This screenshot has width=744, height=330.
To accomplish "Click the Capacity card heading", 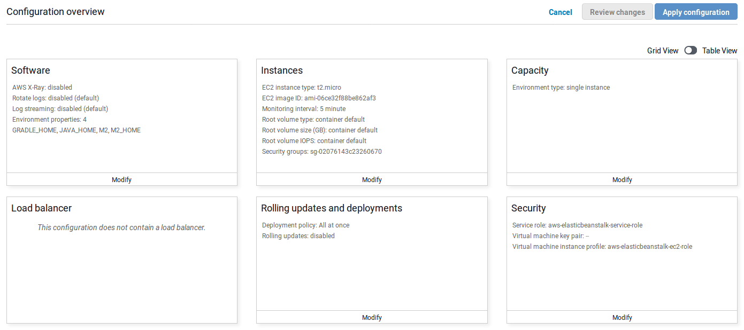I will tap(530, 70).
